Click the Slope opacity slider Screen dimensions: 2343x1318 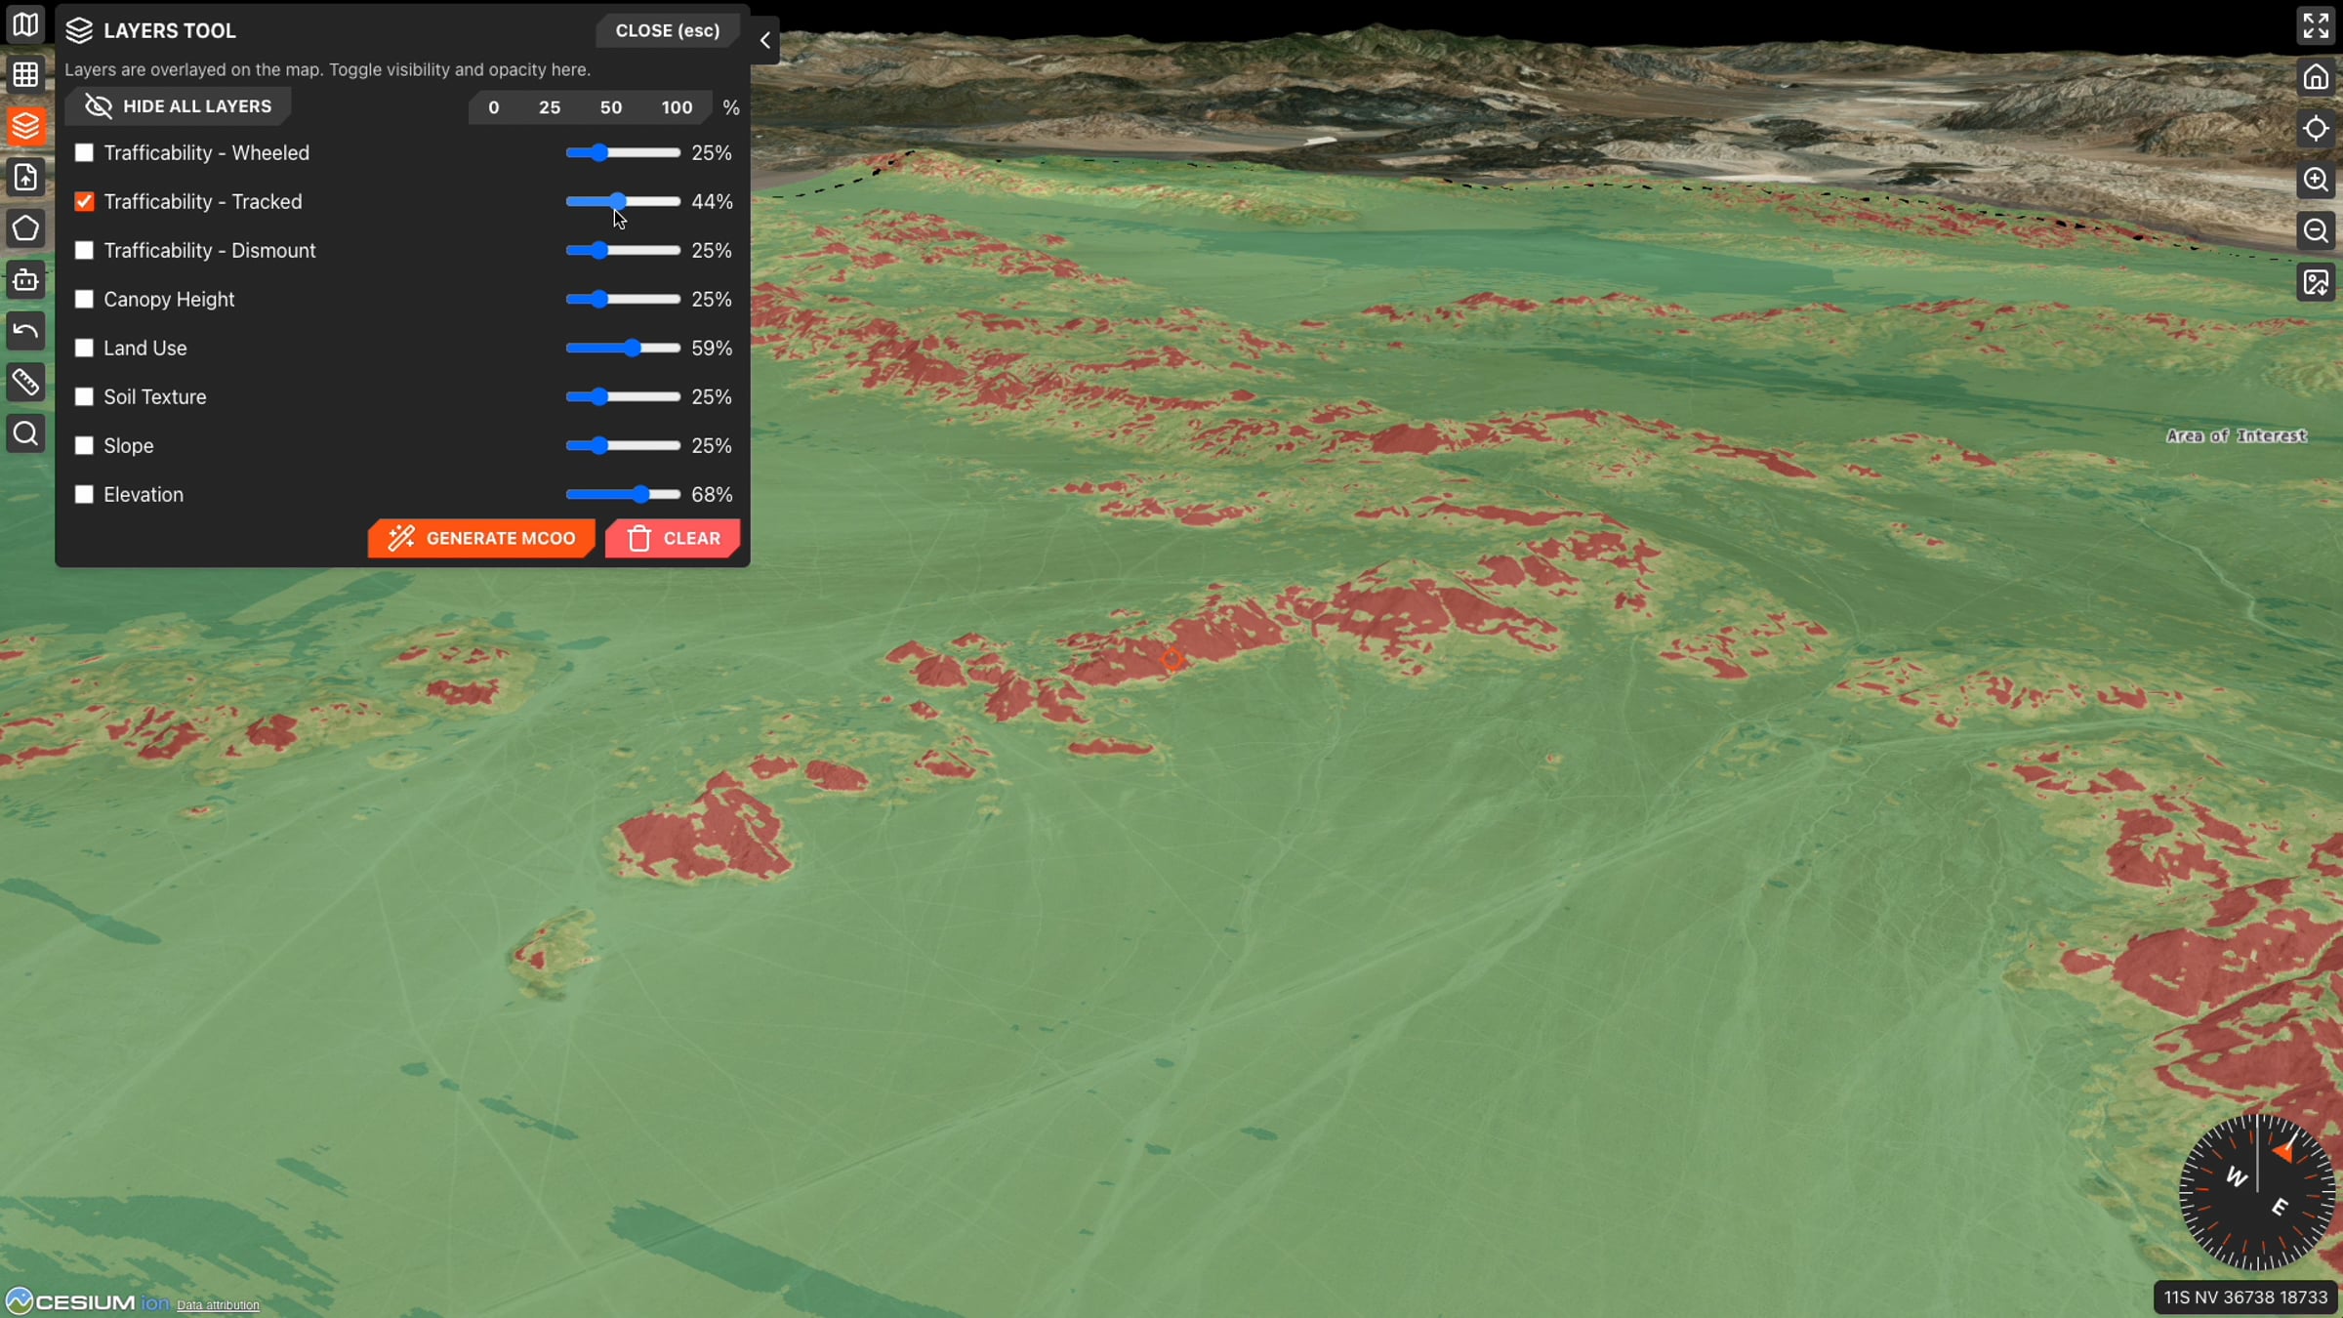pyautogui.click(x=623, y=446)
